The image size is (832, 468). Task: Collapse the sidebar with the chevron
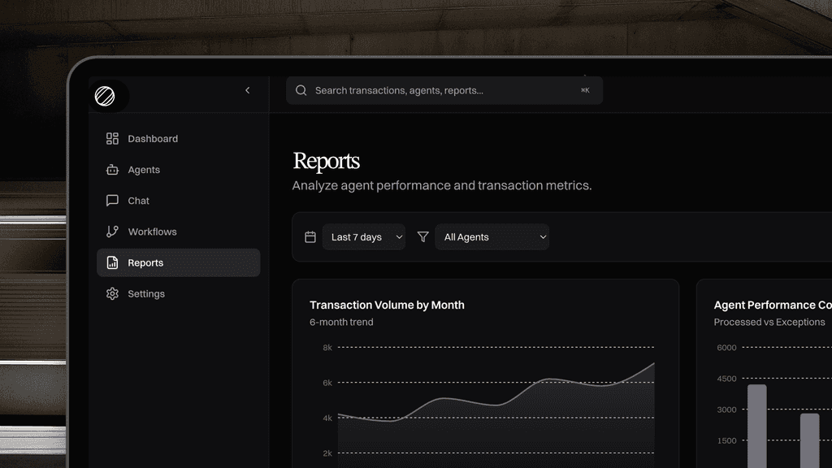(247, 90)
